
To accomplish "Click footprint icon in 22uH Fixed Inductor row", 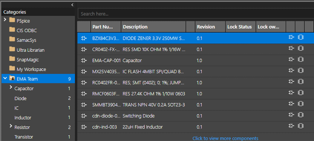I will coord(300,126).
